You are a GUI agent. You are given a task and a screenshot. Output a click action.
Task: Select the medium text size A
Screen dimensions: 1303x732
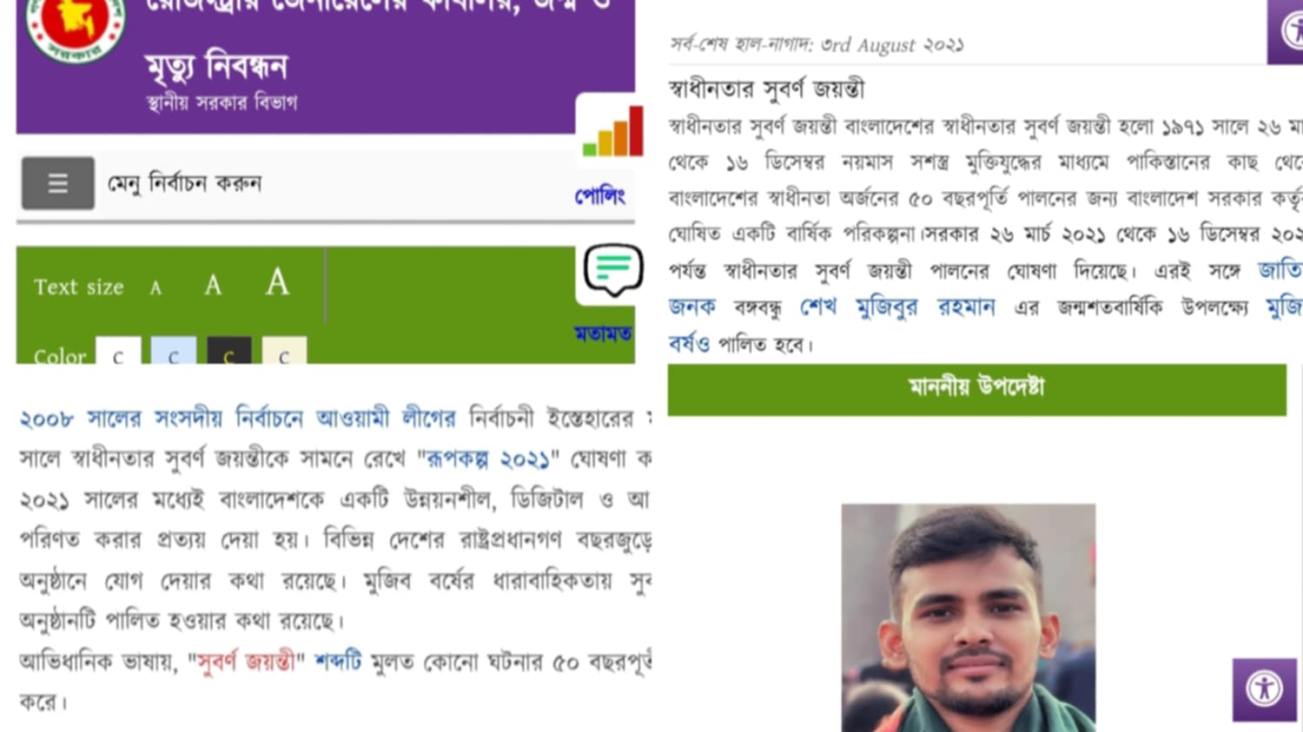coord(213,285)
